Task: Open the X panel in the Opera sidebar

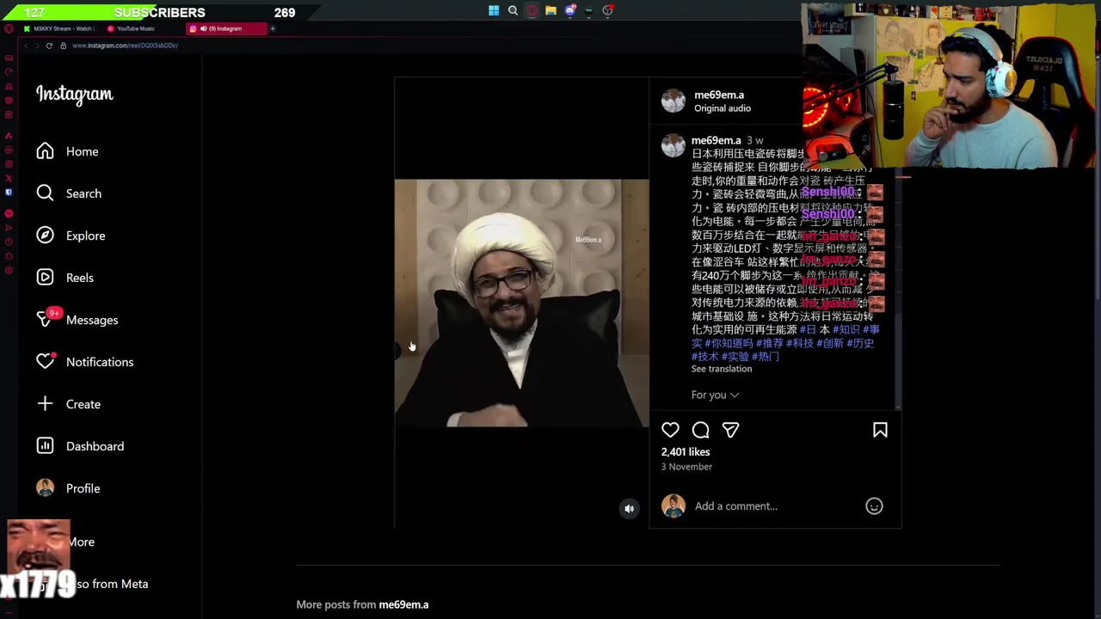Action: (9, 178)
